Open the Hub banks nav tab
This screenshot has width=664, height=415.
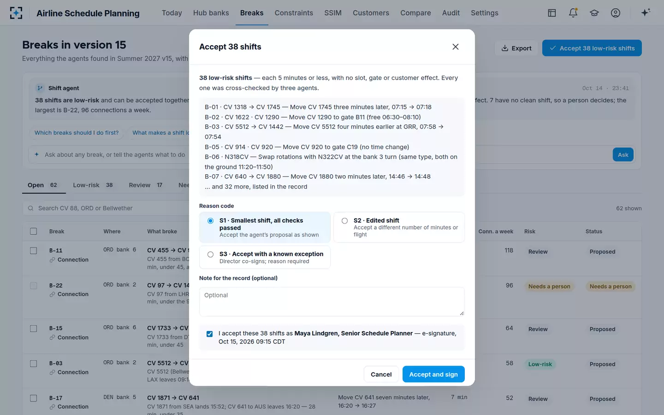(x=211, y=13)
